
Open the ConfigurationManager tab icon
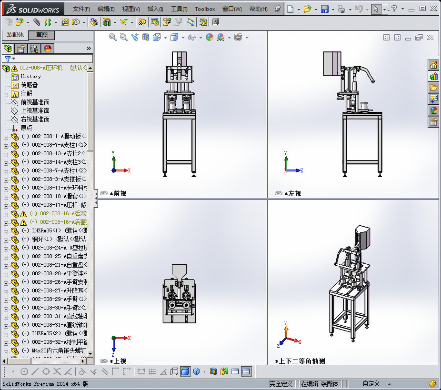34,49
